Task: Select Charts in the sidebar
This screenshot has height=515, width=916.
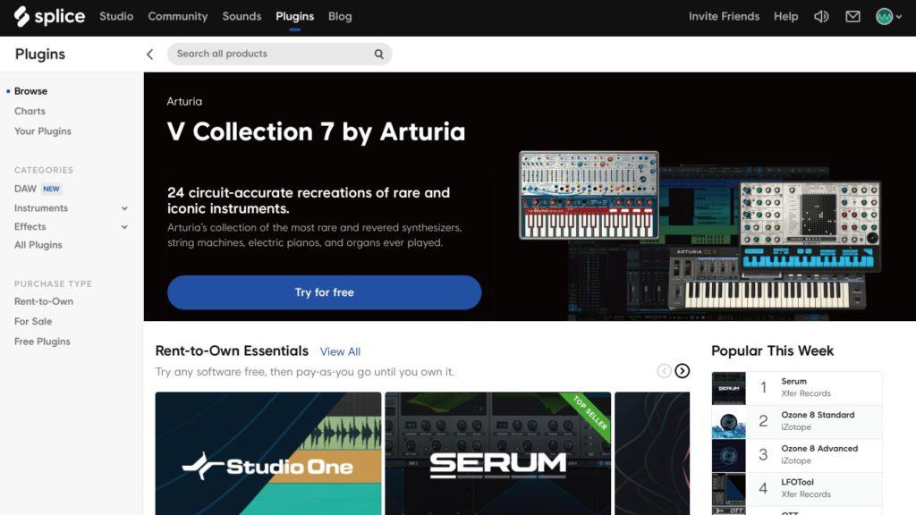Action: pyautogui.click(x=30, y=110)
